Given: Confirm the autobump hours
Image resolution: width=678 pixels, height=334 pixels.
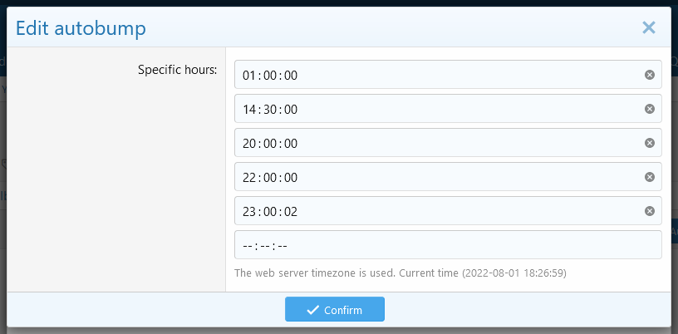Looking at the screenshot, I should point(335,310).
